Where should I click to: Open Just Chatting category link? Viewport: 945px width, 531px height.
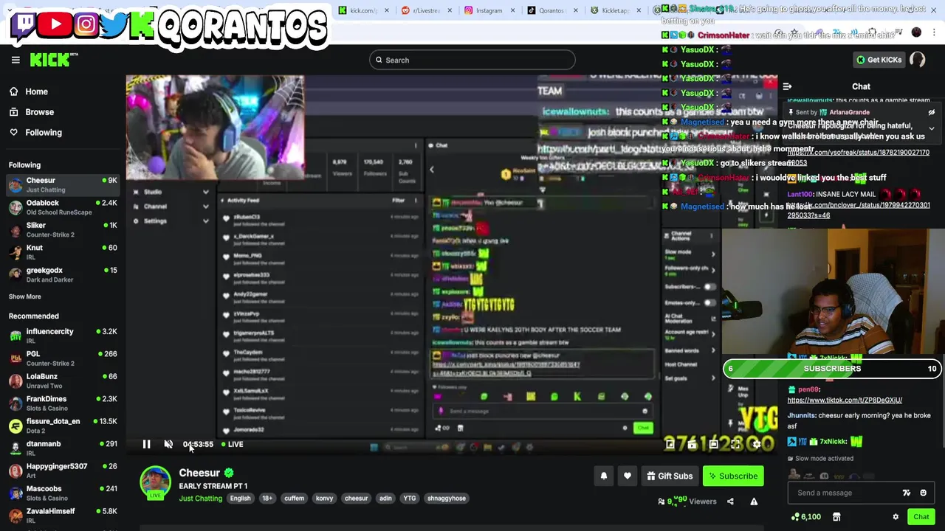pos(200,499)
